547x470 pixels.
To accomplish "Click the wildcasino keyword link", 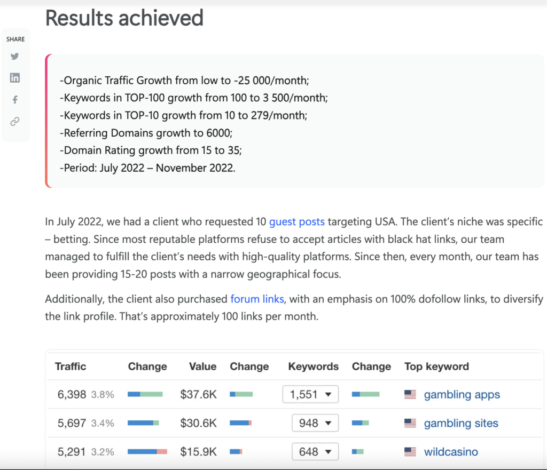I will (x=451, y=452).
